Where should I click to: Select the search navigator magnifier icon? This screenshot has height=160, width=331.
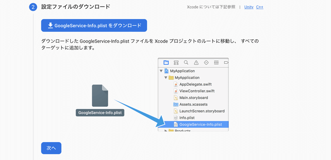186,62
